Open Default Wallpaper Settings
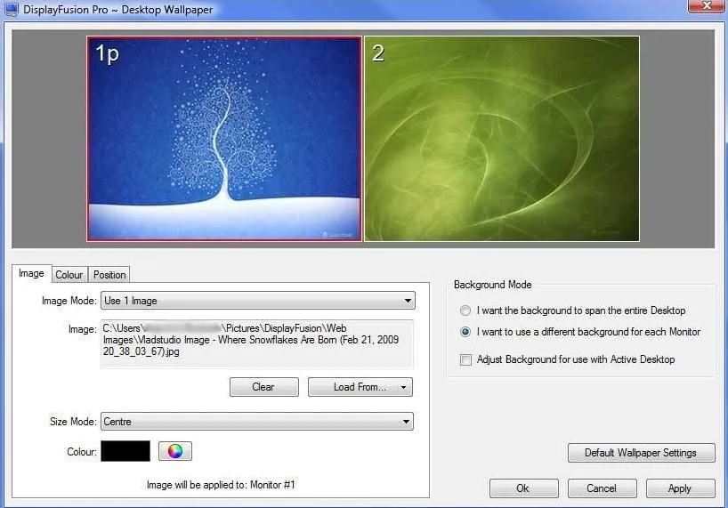Image resolution: width=728 pixels, height=508 pixels. pos(641,452)
